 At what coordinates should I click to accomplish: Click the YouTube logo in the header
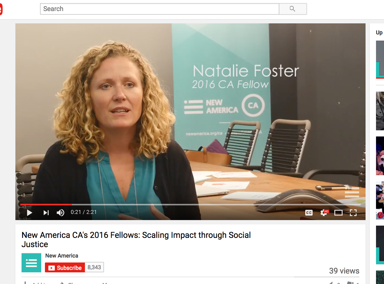(1, 9)
